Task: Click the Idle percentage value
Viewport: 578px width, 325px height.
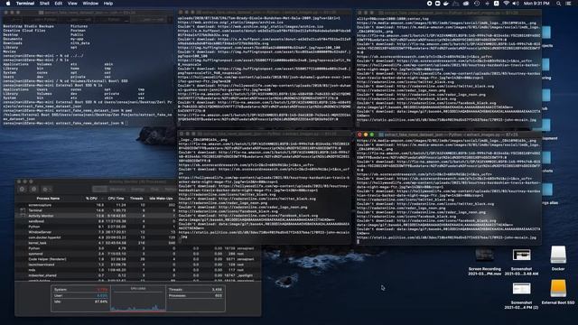Action: [x=101, y=302]
